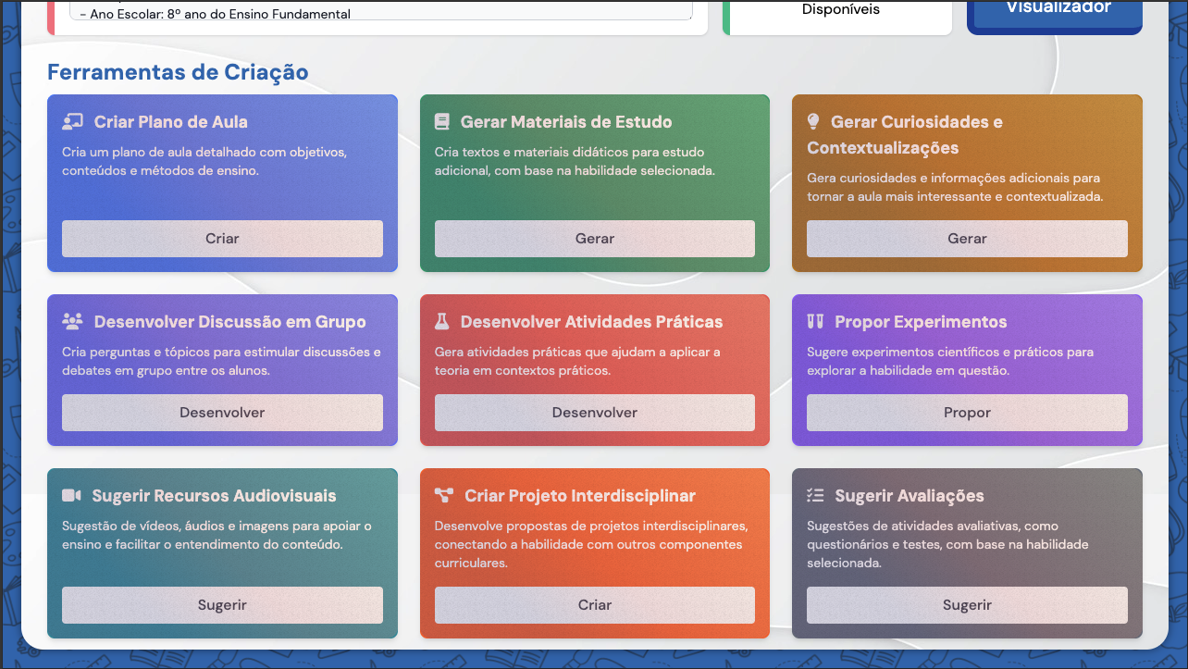Click the lightbulb icon beside Gerar Curiosidades
The image size is (1188, 669).
pyautogui.click(x=814, y=121)
